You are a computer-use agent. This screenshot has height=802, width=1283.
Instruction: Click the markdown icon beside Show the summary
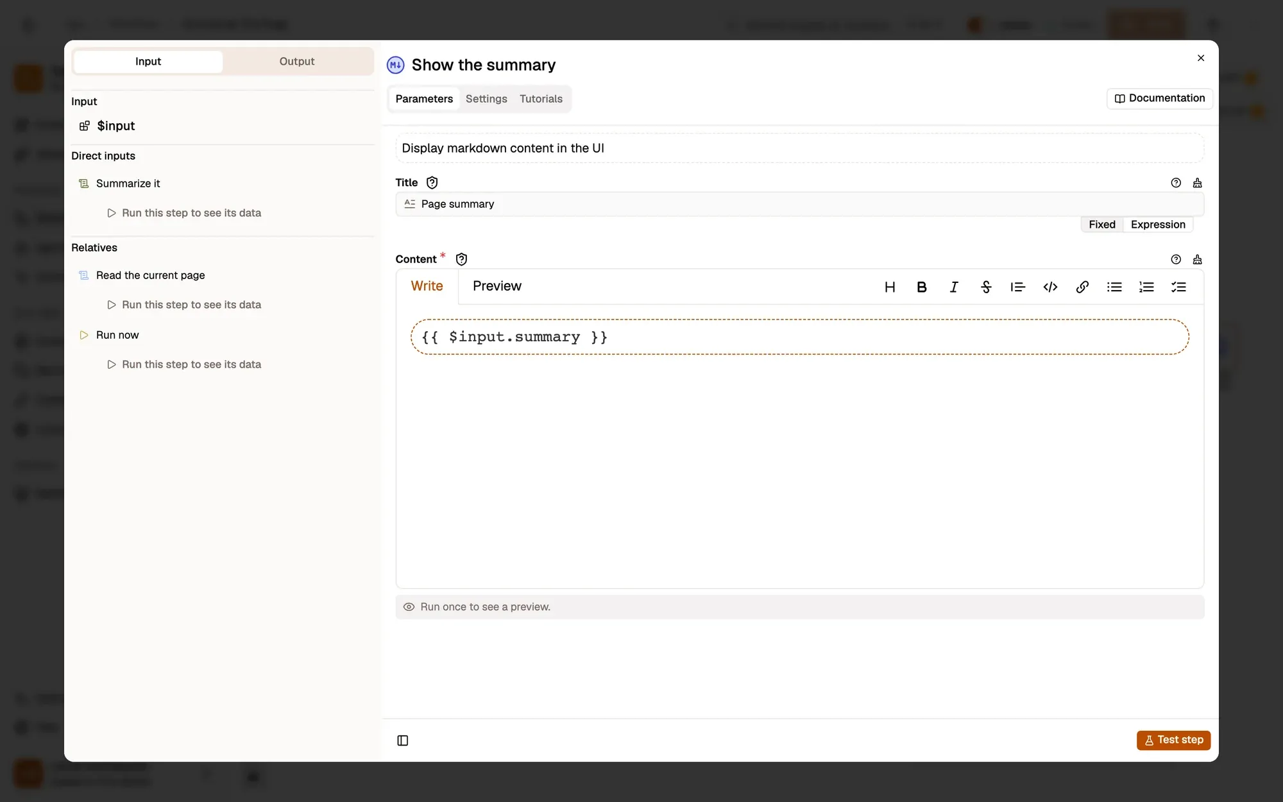click(396, 65)
